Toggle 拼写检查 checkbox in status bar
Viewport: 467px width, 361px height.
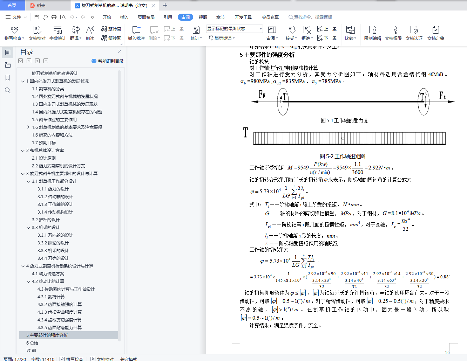click(x=62, y=359)
